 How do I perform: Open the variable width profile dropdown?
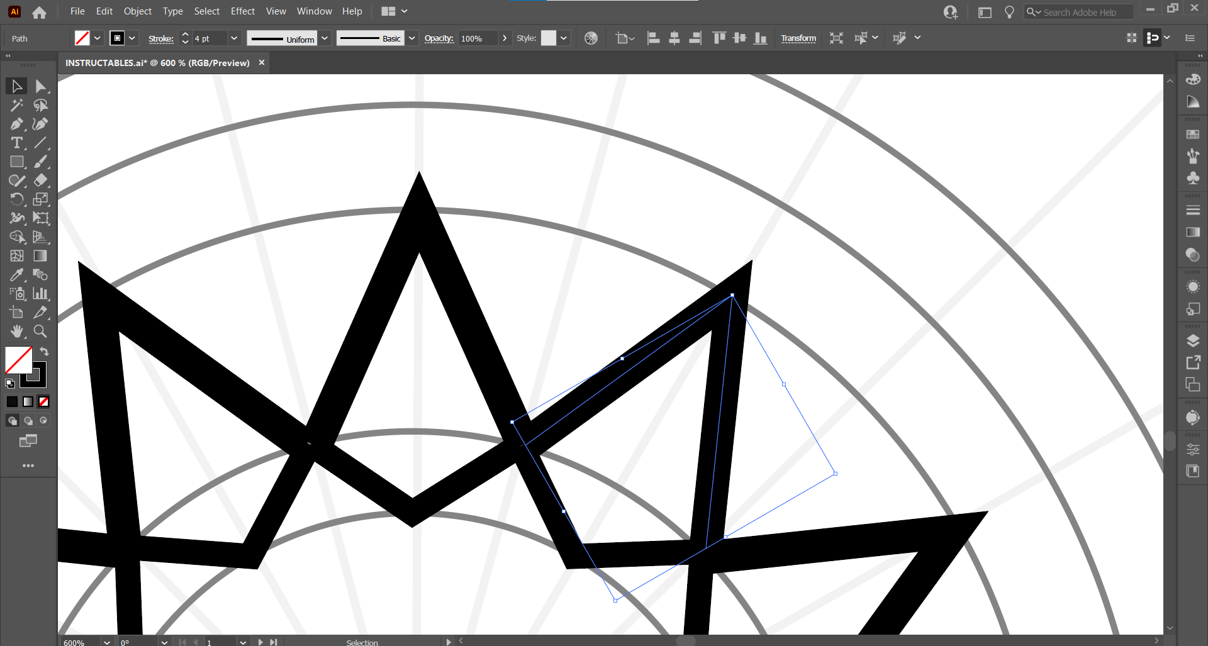click(x=325, y=38)
